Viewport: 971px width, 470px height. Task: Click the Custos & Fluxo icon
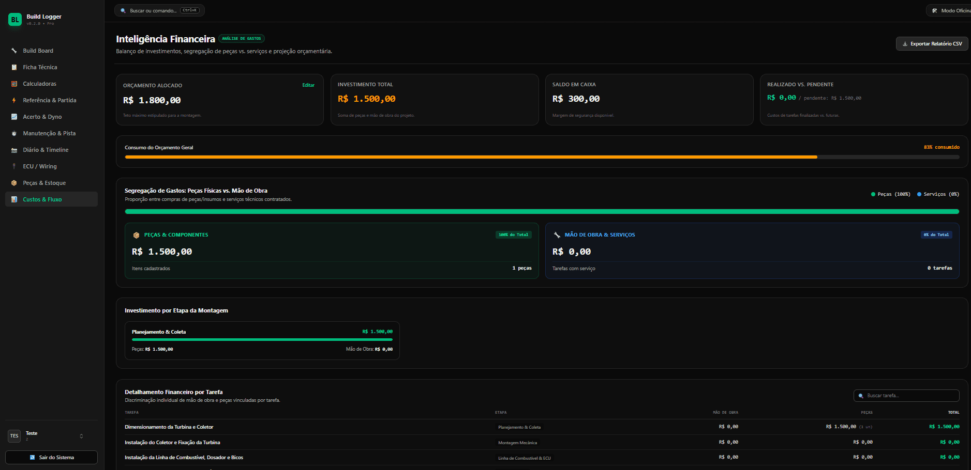click(x=14, y=199)
